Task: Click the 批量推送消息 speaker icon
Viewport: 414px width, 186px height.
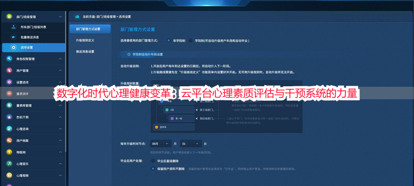Action: coord(13,37)
